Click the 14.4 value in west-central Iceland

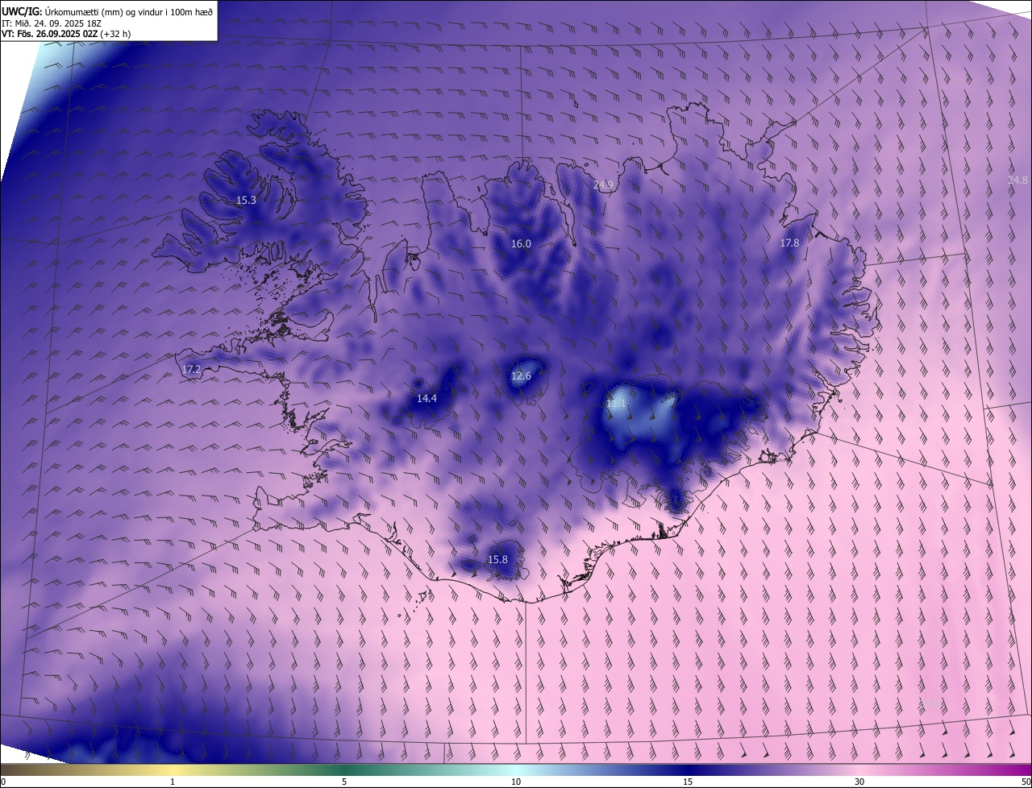coord(427,398)
